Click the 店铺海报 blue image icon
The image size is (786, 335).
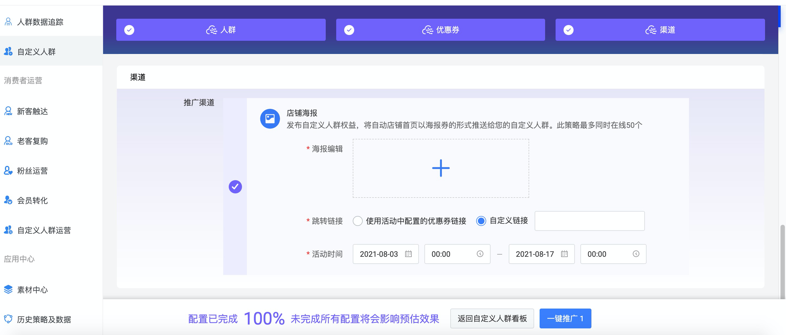270,119
